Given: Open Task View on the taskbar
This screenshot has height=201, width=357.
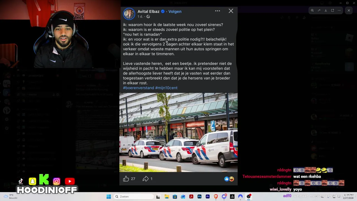Looking at the screenshot, I should coord(158,197).
